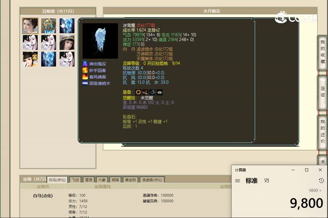The image size is (328, 218).
Task: Click the 亲密度:96860 text
Action: coord(135,107)
